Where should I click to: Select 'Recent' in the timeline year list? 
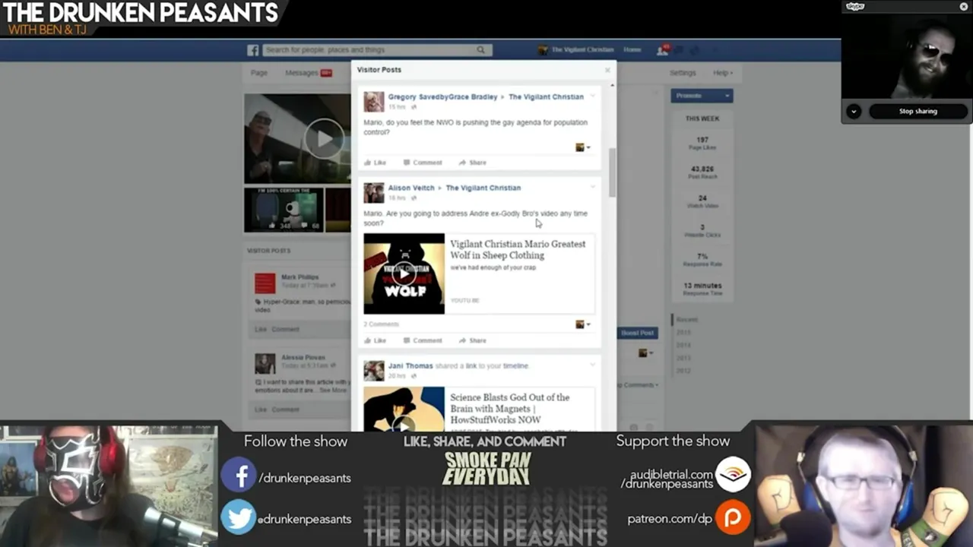point(686,320)
